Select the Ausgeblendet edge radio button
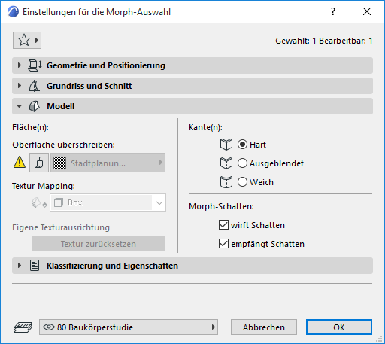The height and width of the screenshot is (344, 385). click(242, 163)
